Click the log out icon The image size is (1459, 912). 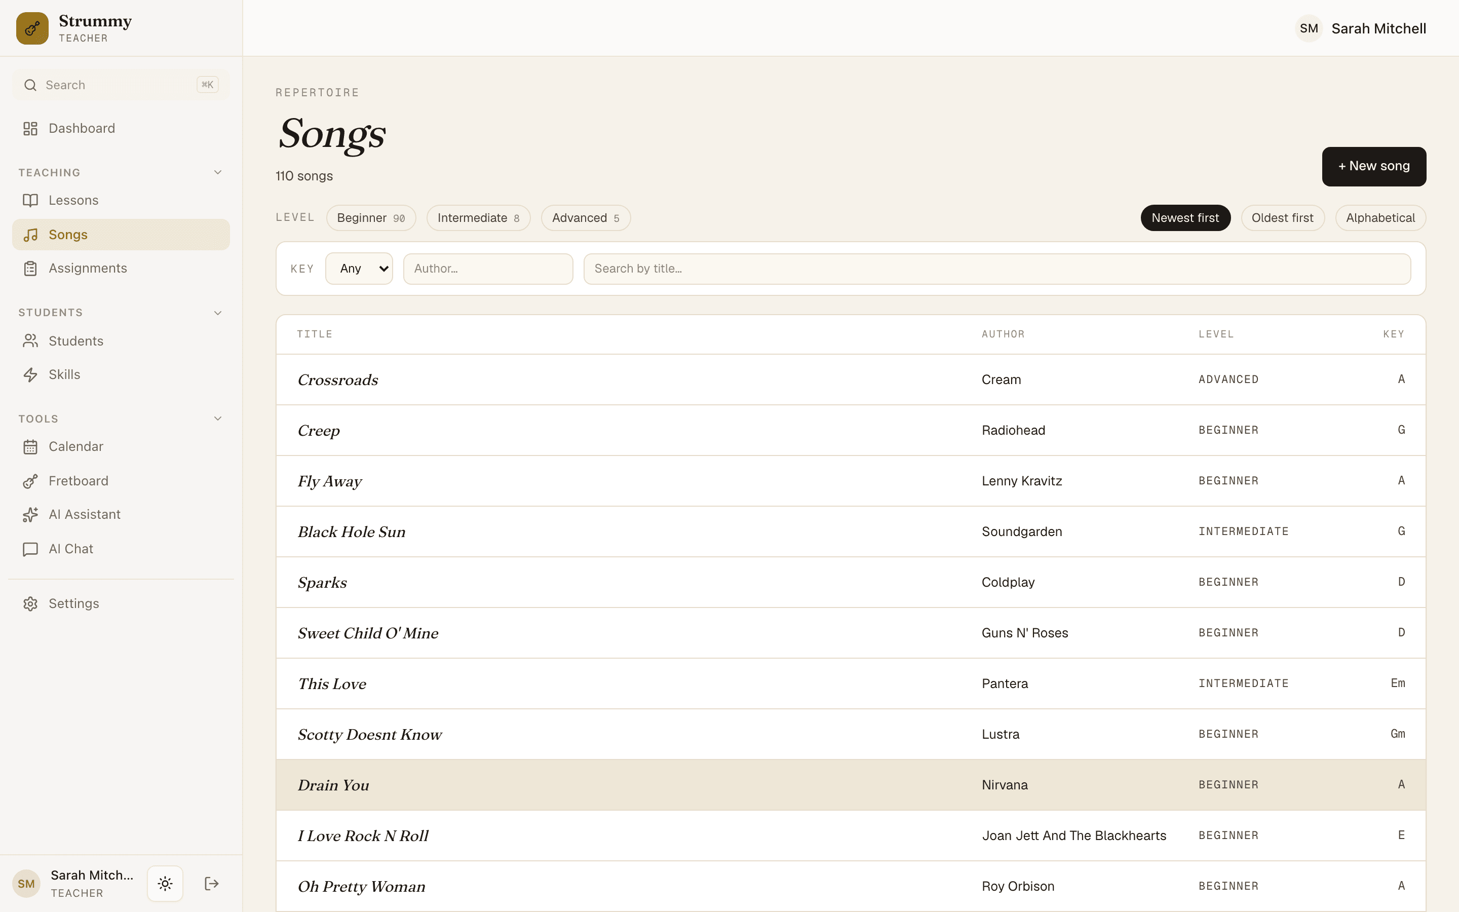[212, 884]
